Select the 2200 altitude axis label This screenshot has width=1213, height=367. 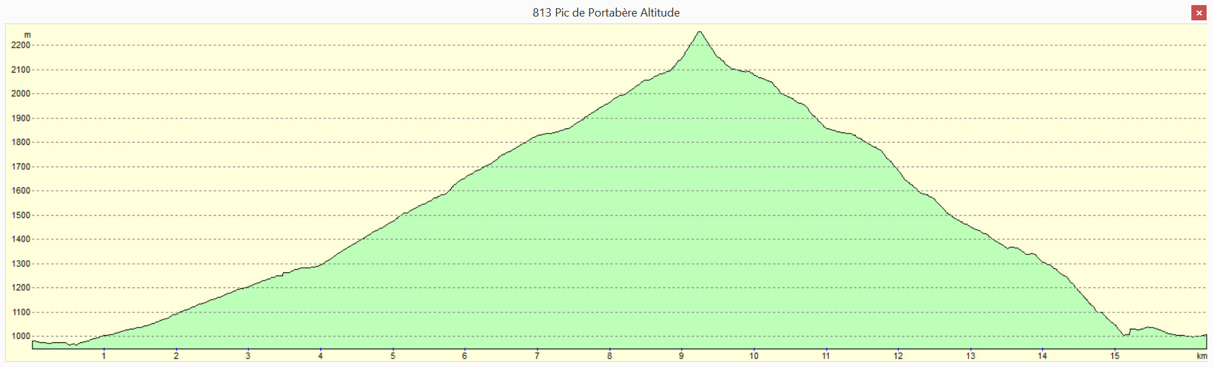[21, 45]
